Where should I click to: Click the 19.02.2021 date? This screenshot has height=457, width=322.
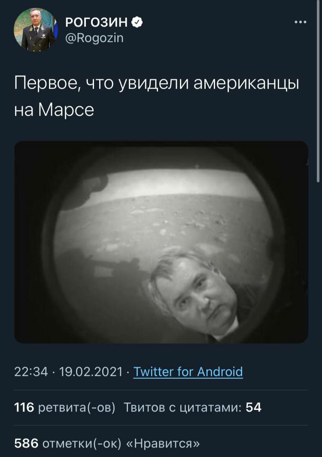click(x=91, y=372)
